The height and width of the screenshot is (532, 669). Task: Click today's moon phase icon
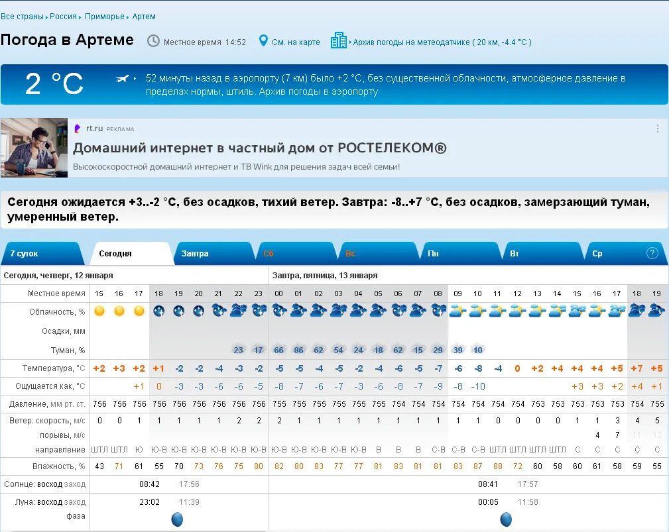click(177, 519)
